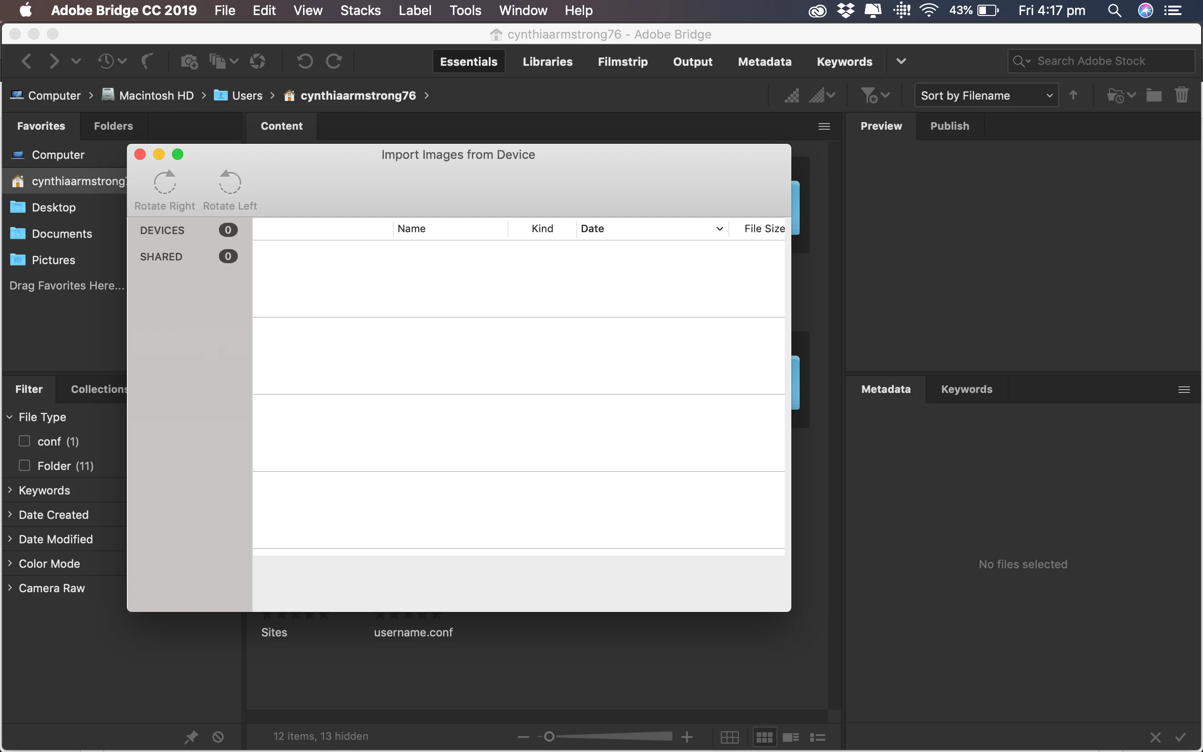The image size is (1203, 752).
Task: Expand the Keywords filter section
Action: pos(9,490)
